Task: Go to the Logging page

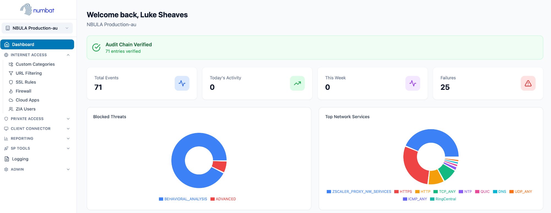Action: (x=20, y=159)
